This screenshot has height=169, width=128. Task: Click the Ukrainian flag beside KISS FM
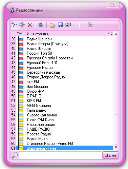pos(21,101)
